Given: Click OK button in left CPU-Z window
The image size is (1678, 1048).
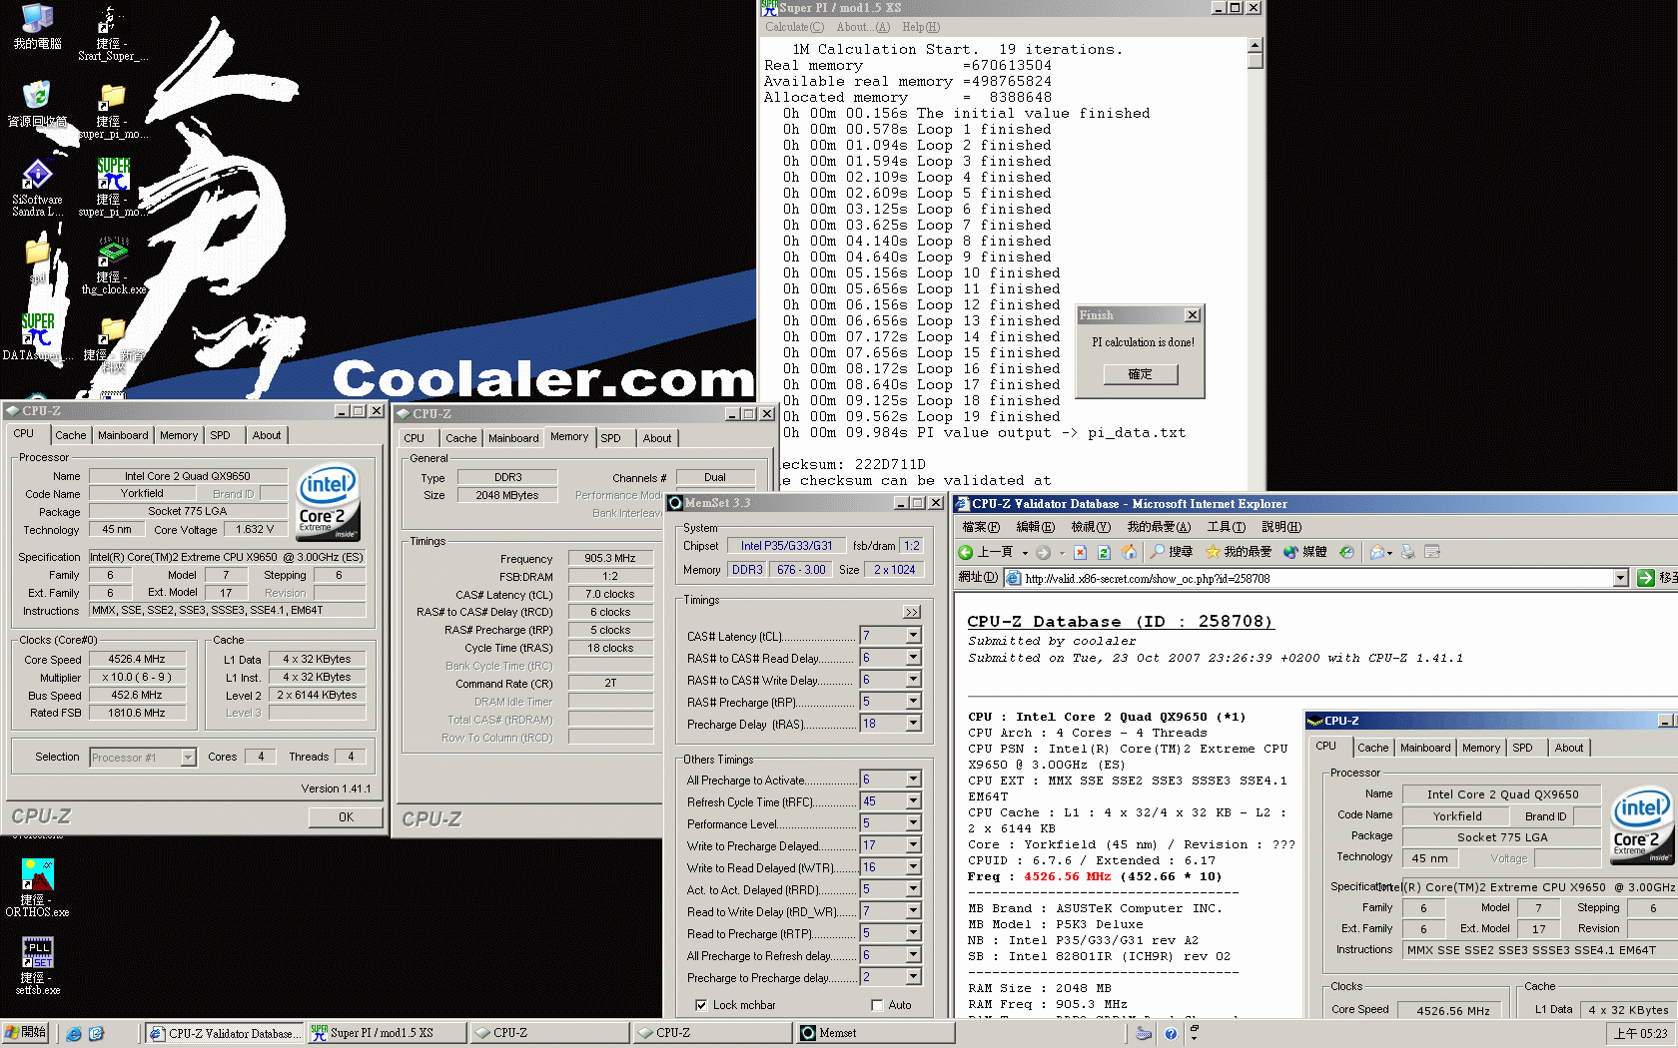Looking at the screenshot, I should [x=346, y=816].
